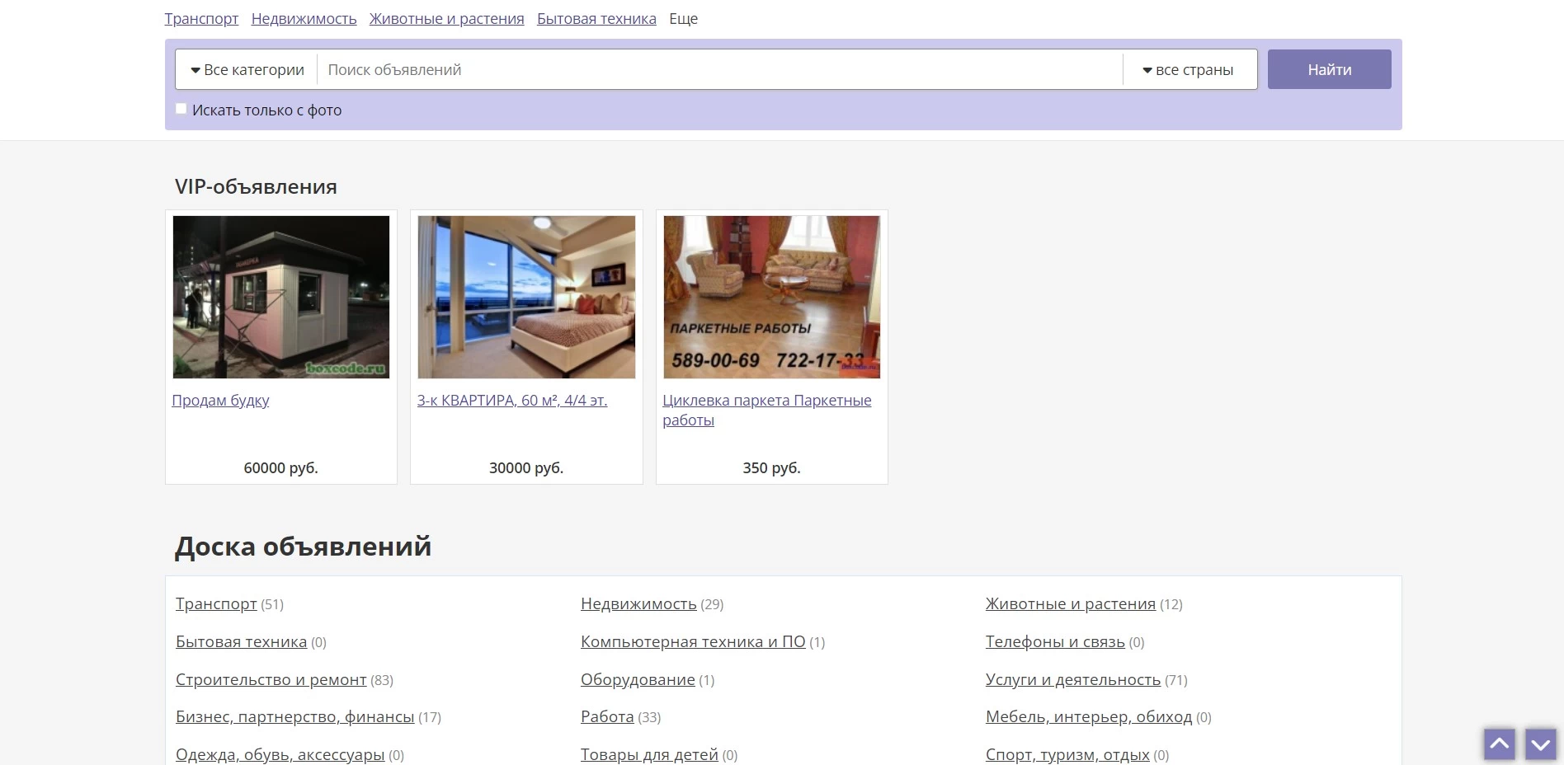Open 'Мебель, интерьер, обиход' category
The image size is (1564, 765).
click(x=1089, y=717)
